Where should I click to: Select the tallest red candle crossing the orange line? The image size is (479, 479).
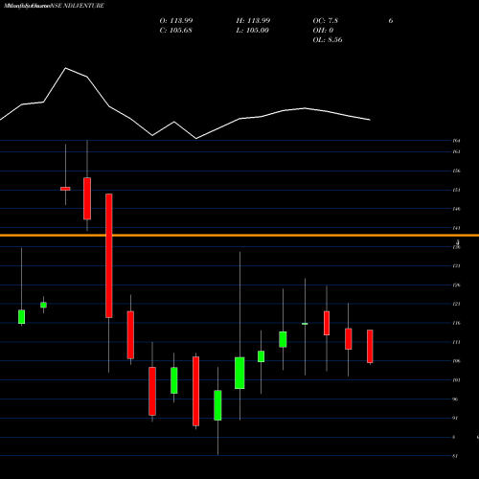click(x=109, y=256)
